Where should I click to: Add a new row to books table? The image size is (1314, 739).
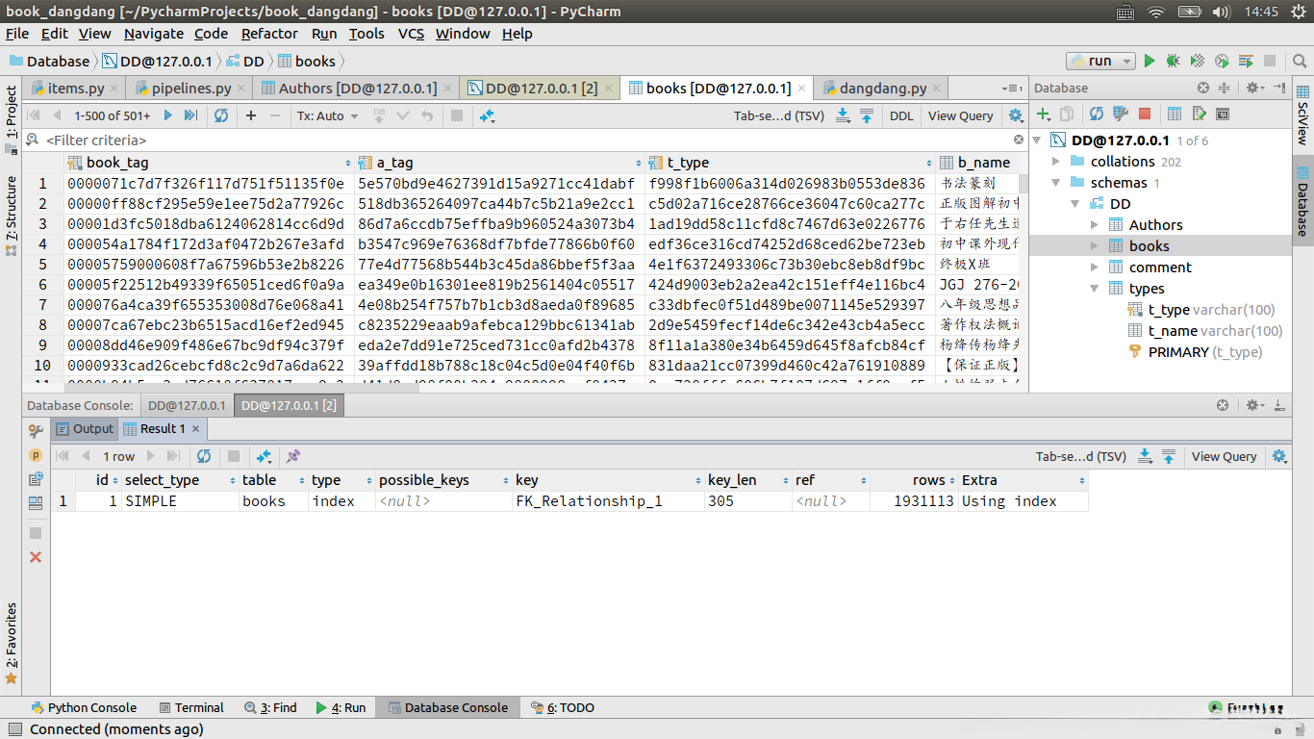251,115
